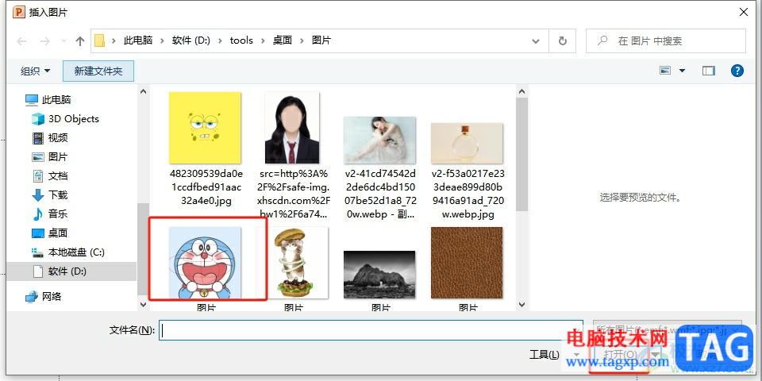
Task: Select the black and white rock thumbnail
Action: coord(379,275)
